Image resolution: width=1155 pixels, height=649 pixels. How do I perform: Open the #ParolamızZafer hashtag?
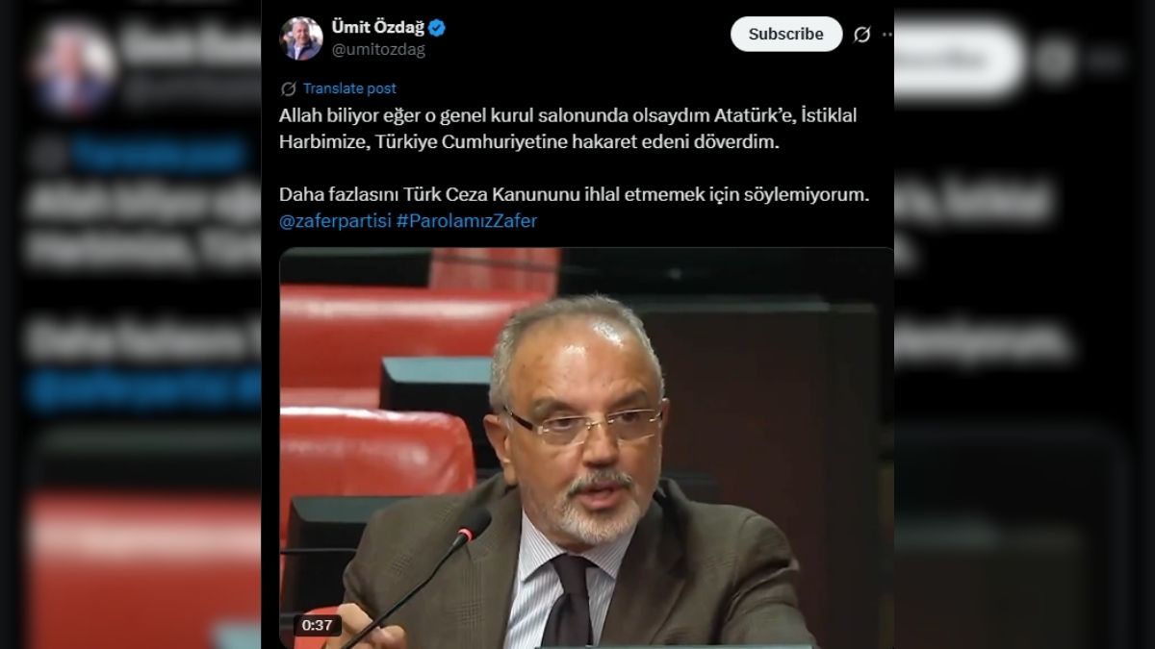pyautogui.click(x=467, y=220)
